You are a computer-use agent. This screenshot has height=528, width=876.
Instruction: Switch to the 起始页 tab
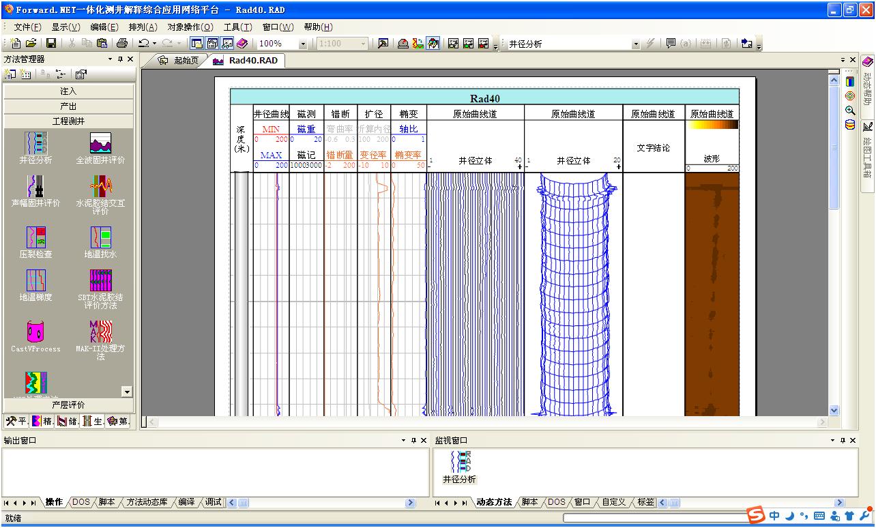click(178, 60)
